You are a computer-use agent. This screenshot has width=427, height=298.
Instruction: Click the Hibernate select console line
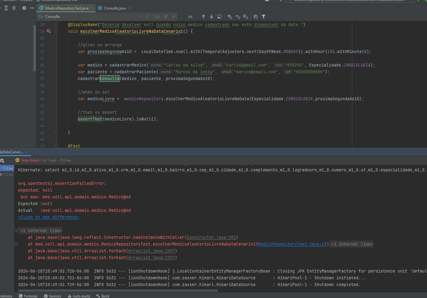click(x=222, y=170)
